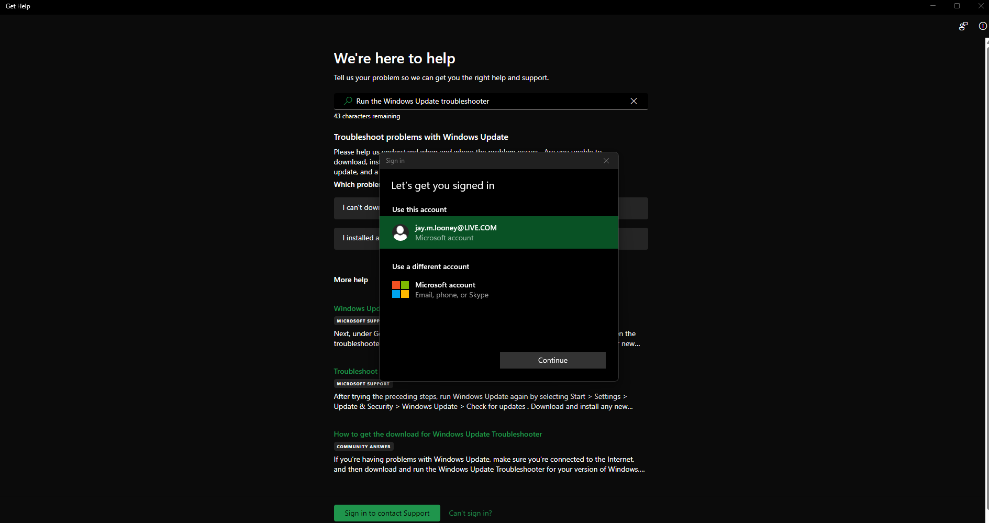This screenshot has height=523, width=989.
Task: Click the '43 characters remaining' text
Action: click(x=367, y=116)
